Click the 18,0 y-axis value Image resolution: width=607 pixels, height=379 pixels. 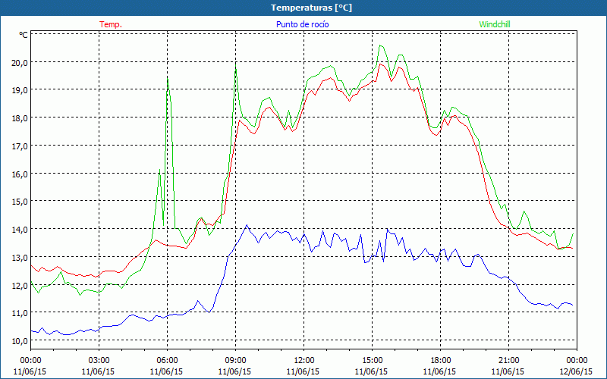tap(20, 118)
